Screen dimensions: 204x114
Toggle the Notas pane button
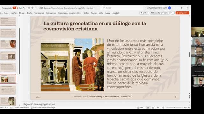140,108
